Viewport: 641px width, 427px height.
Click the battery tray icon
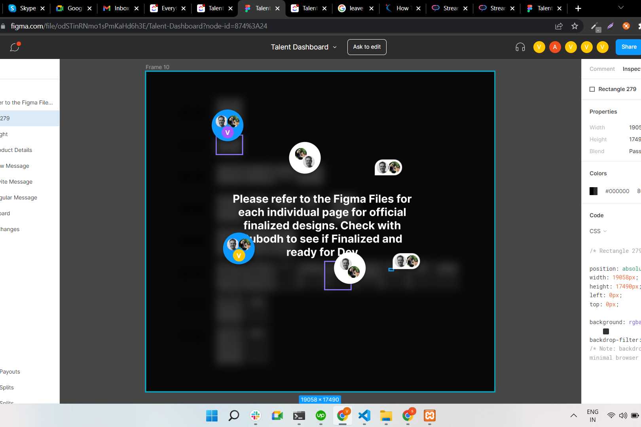coord(635,416)
